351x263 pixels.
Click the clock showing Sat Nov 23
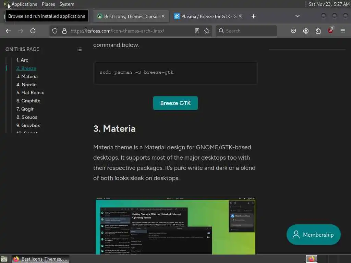pyautogui.click(x=329, y=4)
